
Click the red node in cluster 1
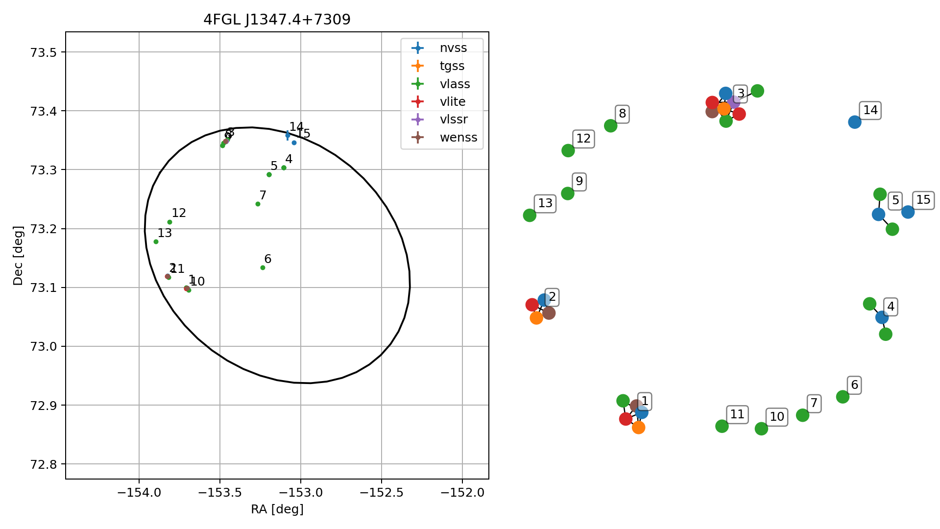coord(626,419)
